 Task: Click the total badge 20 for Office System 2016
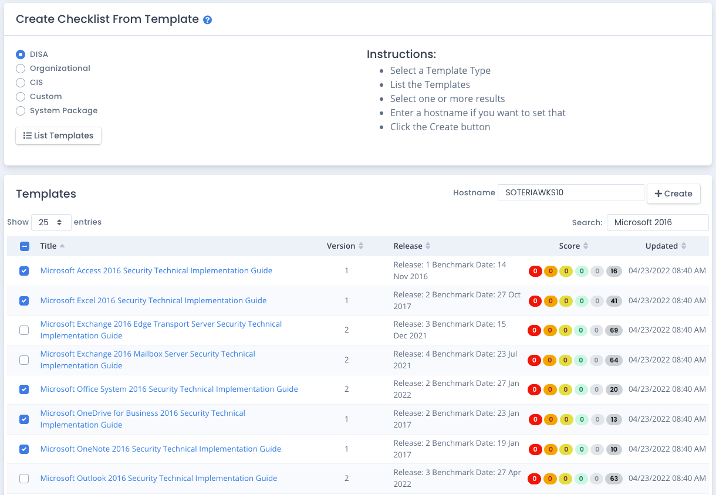click(x=614, y=389)
